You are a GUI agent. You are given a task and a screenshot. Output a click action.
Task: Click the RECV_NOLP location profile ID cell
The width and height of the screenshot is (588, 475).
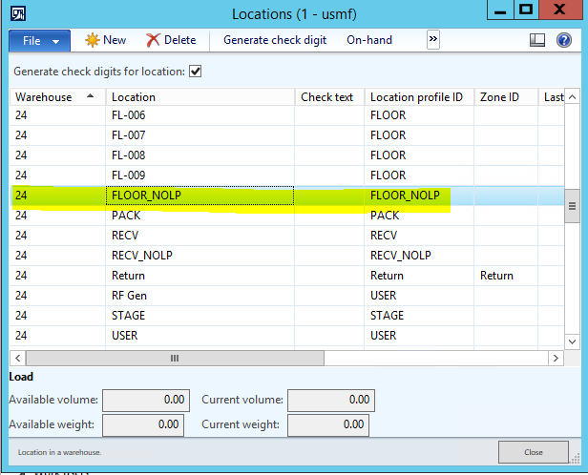419,256
